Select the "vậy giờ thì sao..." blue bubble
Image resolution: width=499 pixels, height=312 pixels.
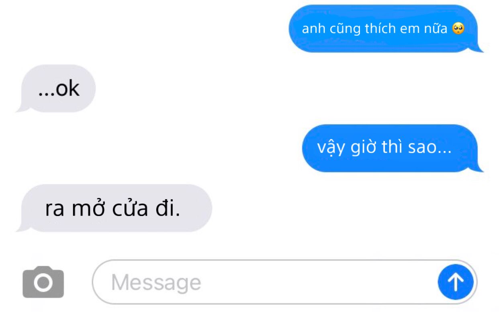point(392,148)
